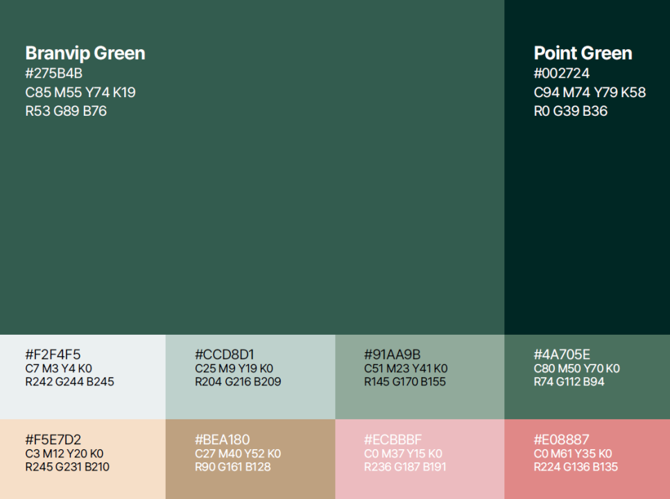Screen dimensions: 670x499
Task: Click the hex code text "#E08887"
Action: click(x=562, y=439)
